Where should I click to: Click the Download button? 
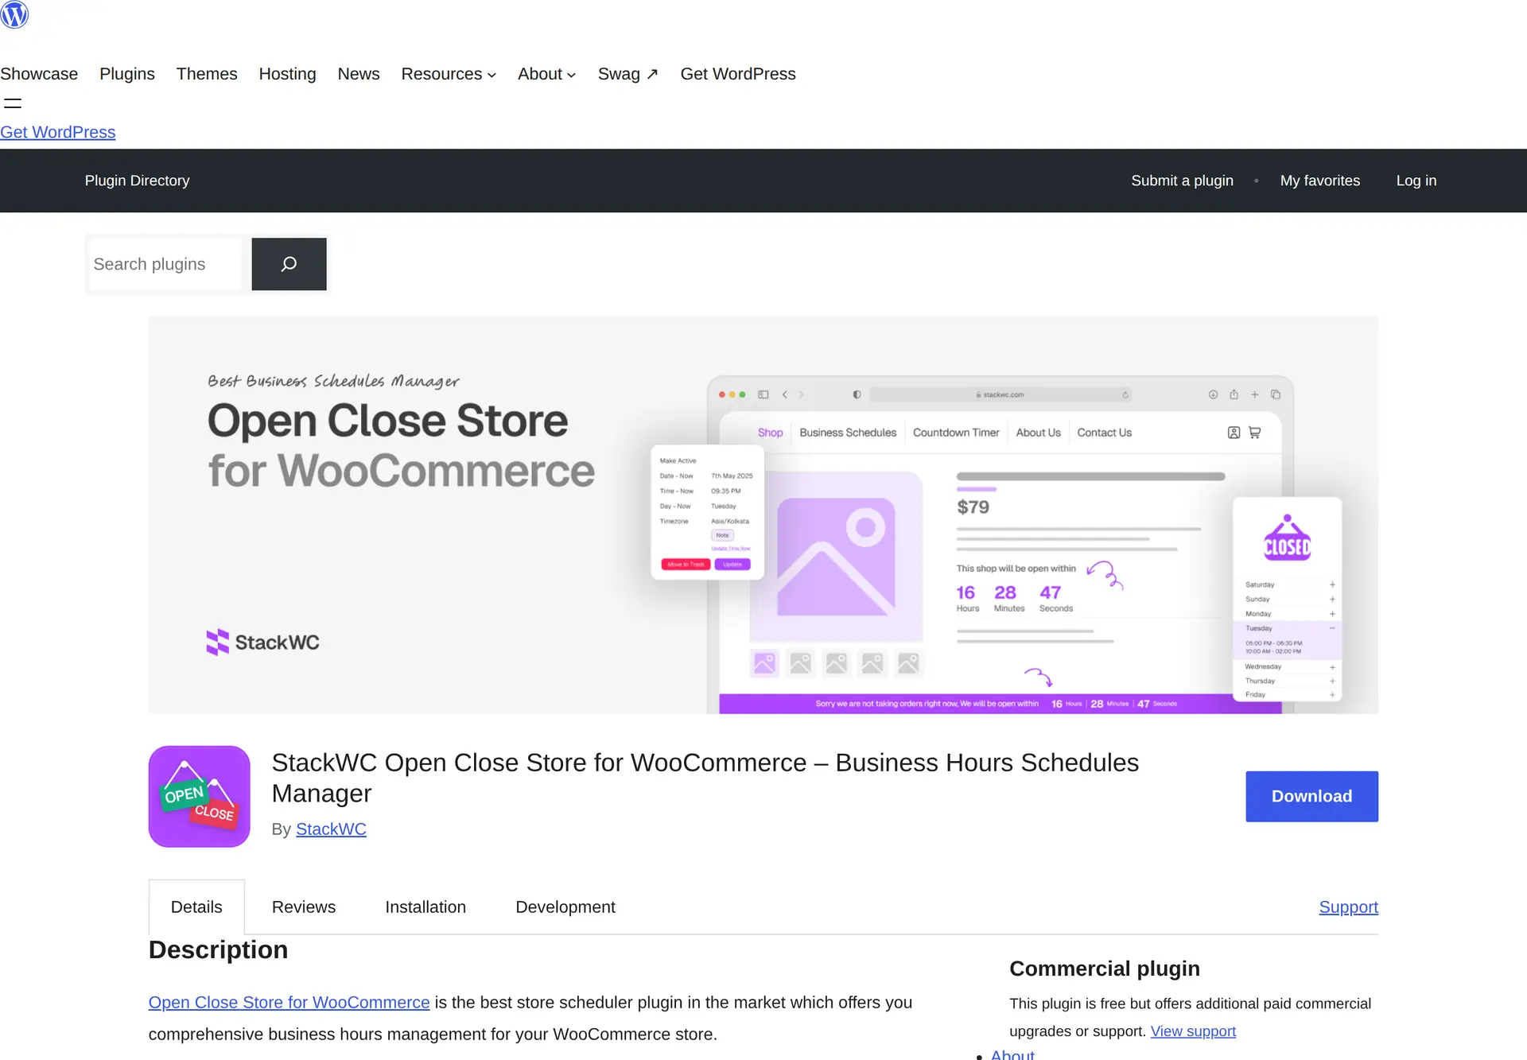coord(1311,796)
